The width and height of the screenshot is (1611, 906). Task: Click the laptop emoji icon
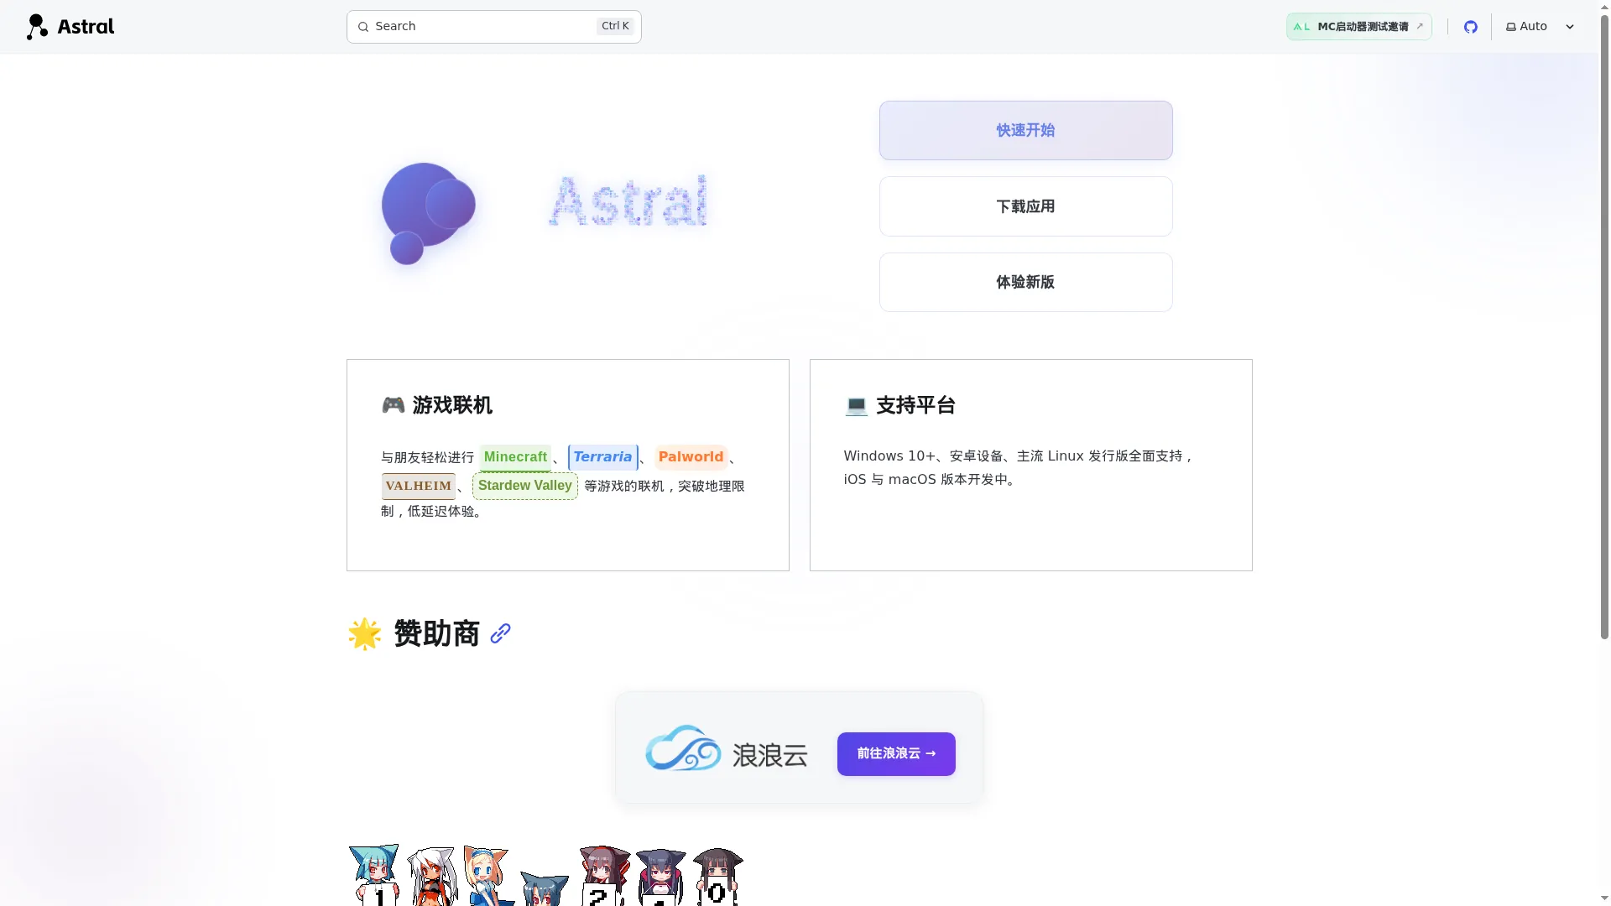click(x=856, y=405)
